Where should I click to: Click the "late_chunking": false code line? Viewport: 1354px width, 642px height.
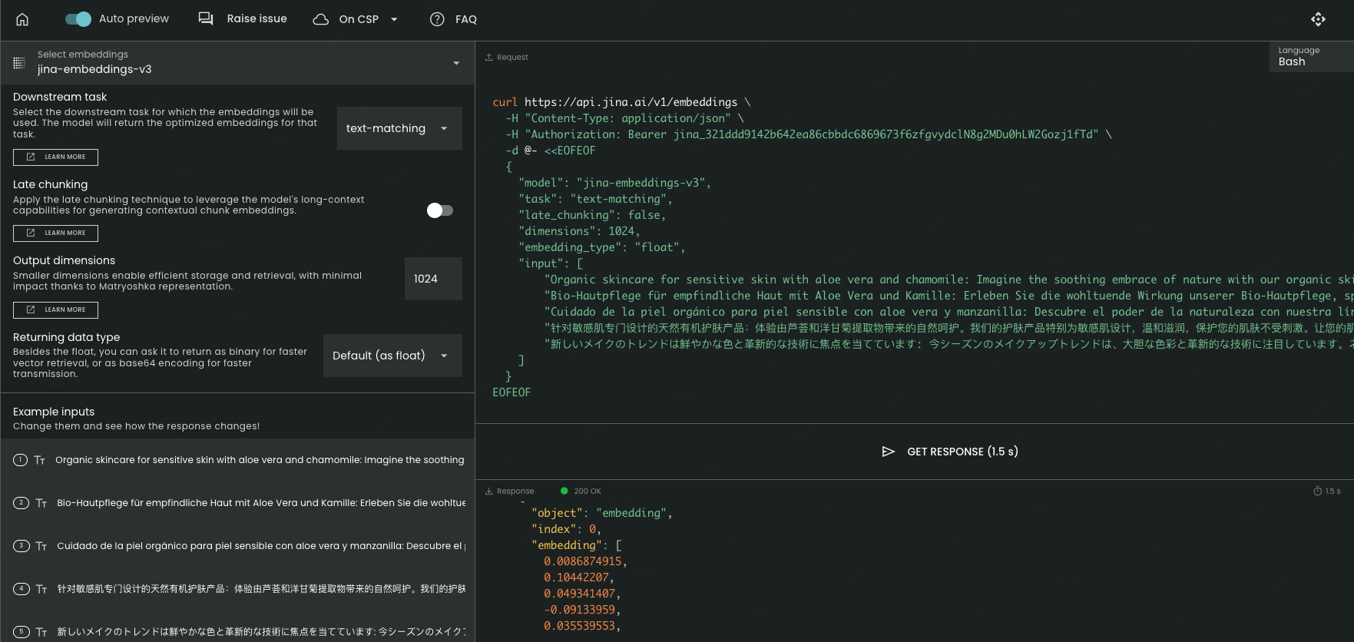click(592, 215)
